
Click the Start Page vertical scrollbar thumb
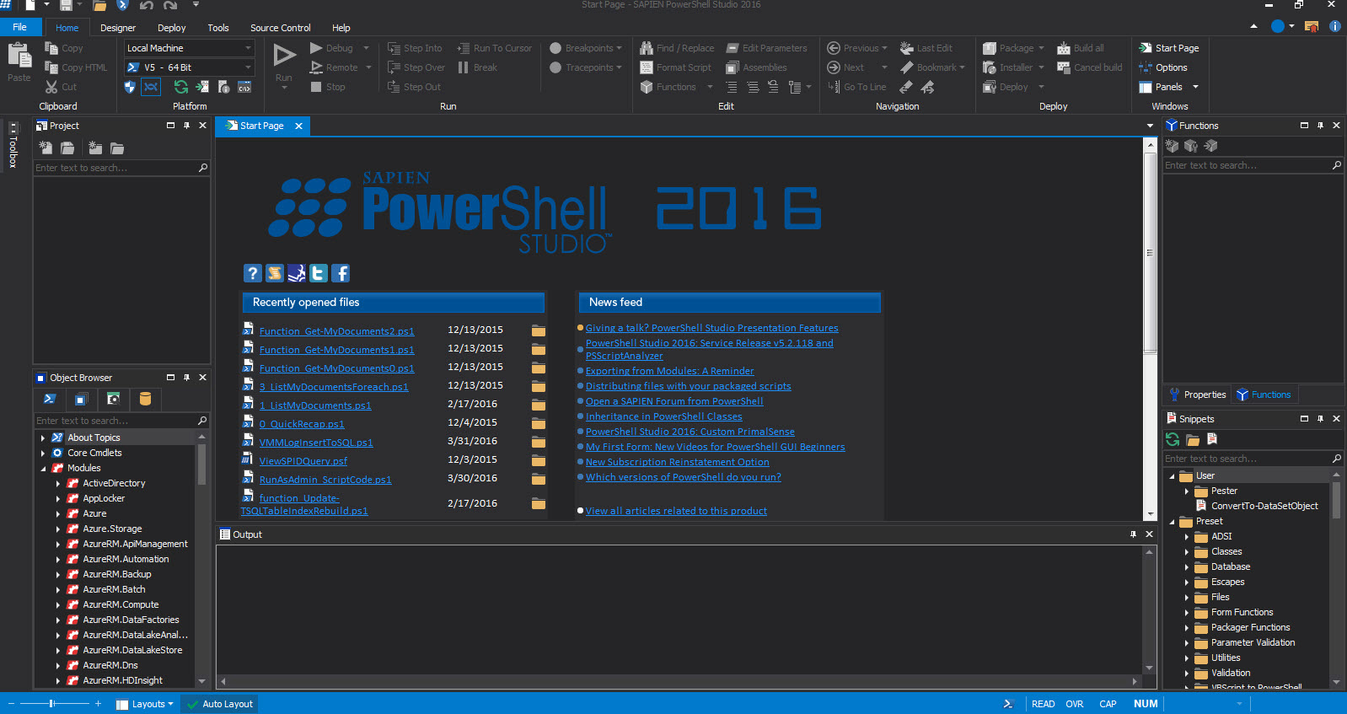coord(1151,252)
